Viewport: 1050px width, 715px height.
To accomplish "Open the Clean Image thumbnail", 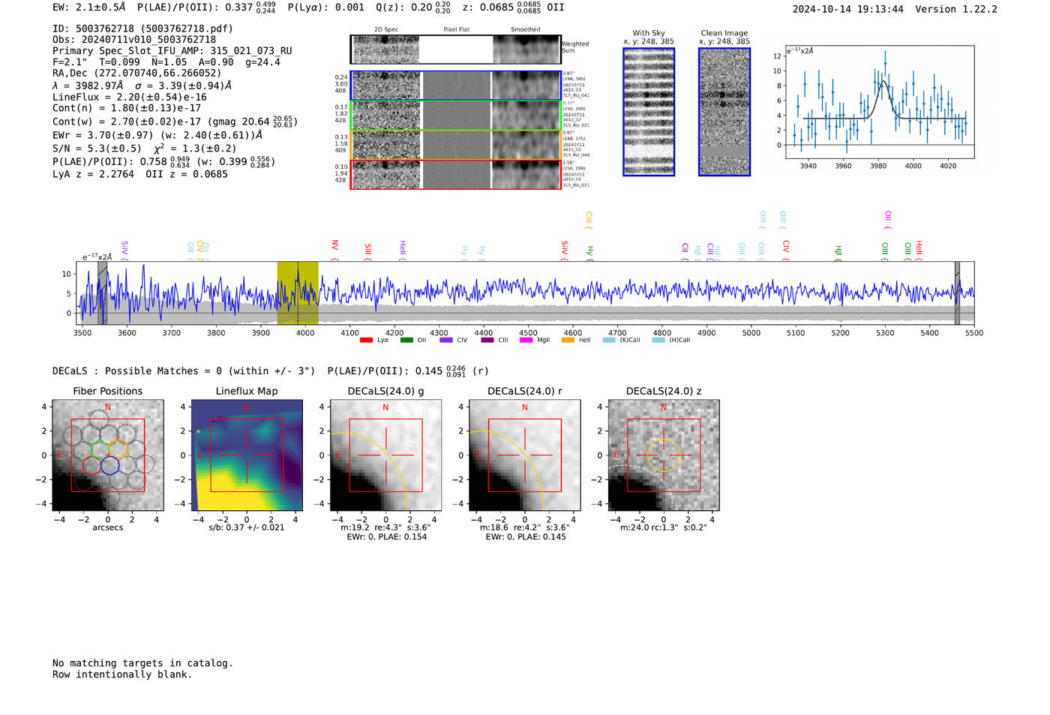I will pos(724,112).
